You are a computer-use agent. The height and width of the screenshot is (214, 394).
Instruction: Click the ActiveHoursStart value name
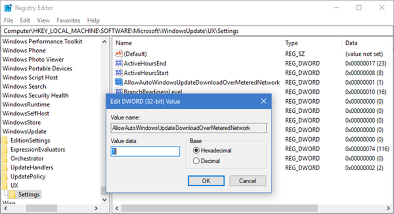click(146, 73)
